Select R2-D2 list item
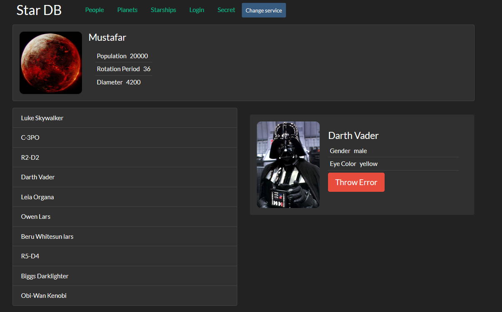This screenshot has width=502, height=312. (x=125, y=158)
